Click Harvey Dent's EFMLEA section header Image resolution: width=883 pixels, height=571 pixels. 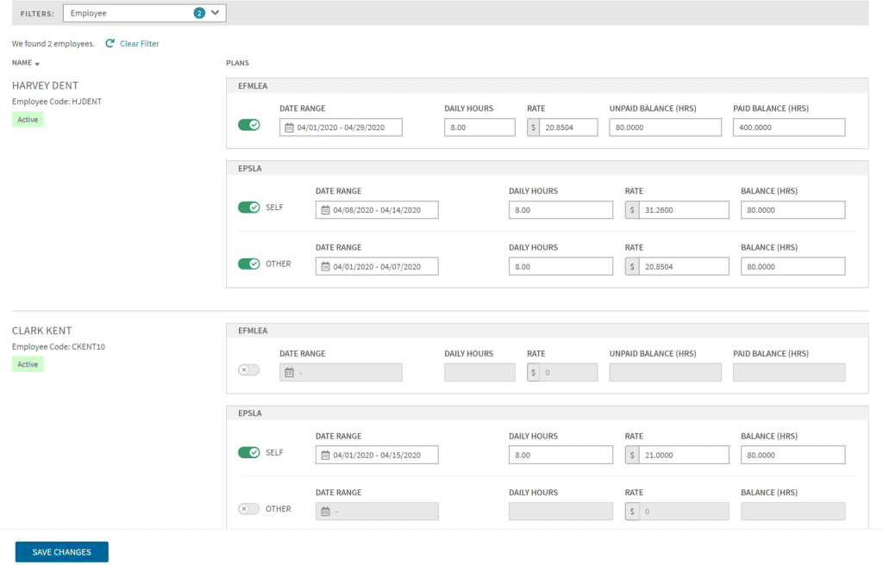(548, 86)
